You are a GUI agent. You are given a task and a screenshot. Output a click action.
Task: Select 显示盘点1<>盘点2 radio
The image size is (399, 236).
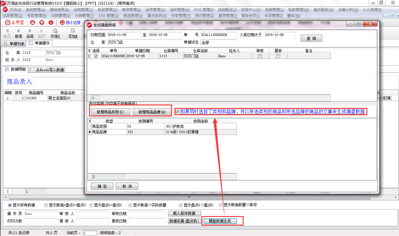(181, 205)
